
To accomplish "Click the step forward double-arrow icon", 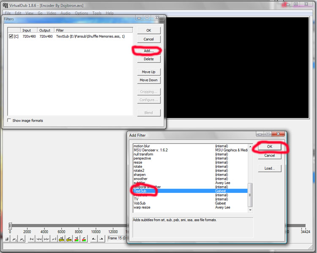I will 46,239.
